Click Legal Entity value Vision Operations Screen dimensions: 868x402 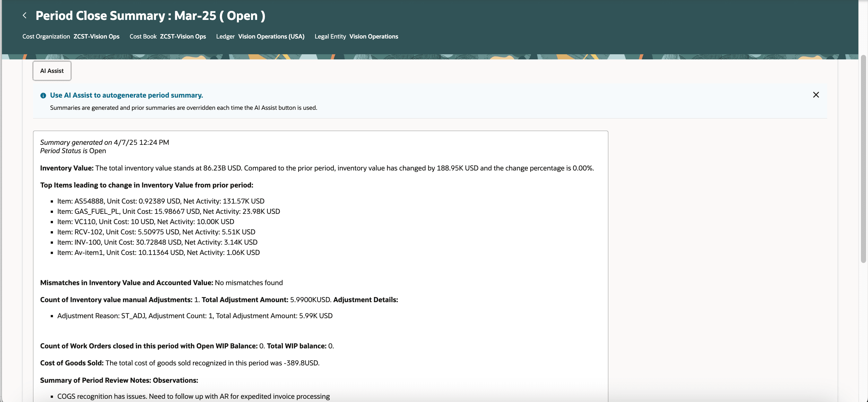pyautogui.click(x=373, y=36)
